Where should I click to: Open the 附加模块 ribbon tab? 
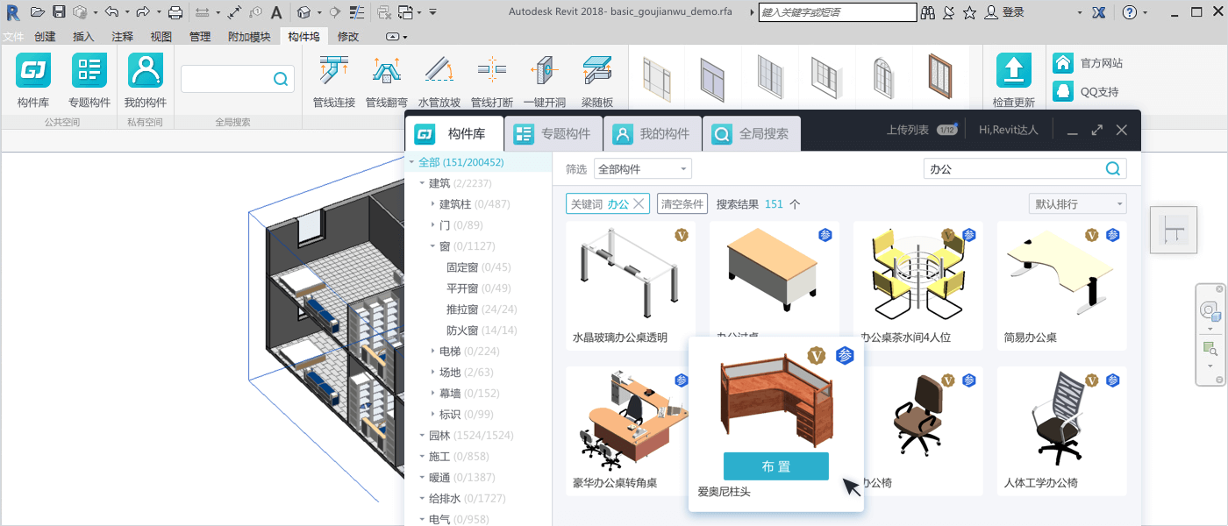pyautogui.click(x=249, y=37)
